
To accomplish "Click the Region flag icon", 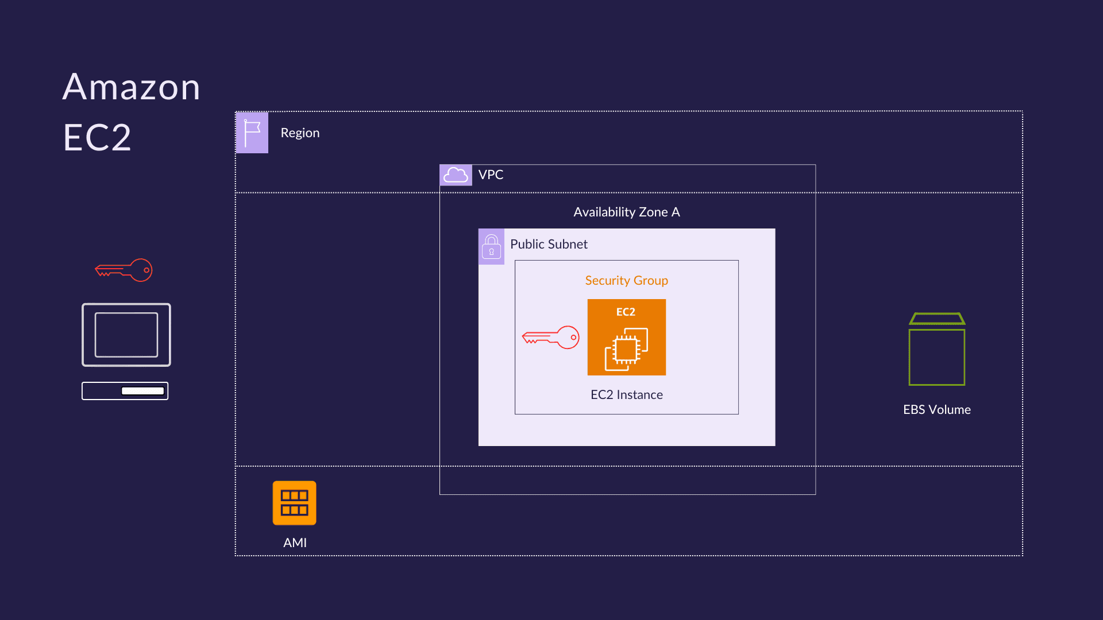I will tap(252, 133).
